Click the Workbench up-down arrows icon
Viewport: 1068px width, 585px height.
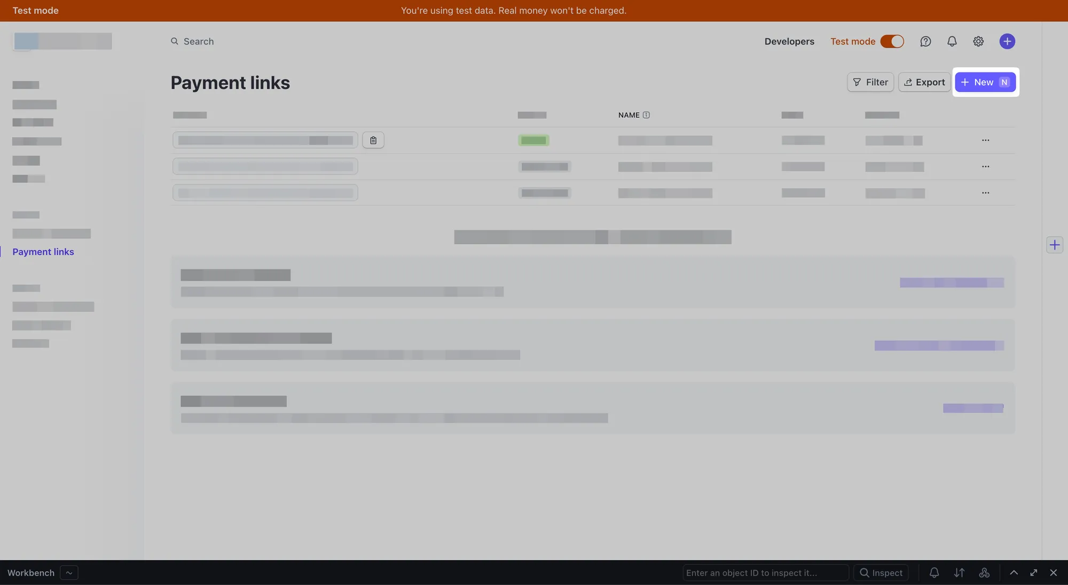pyautogui.click(x=959, y=573)
